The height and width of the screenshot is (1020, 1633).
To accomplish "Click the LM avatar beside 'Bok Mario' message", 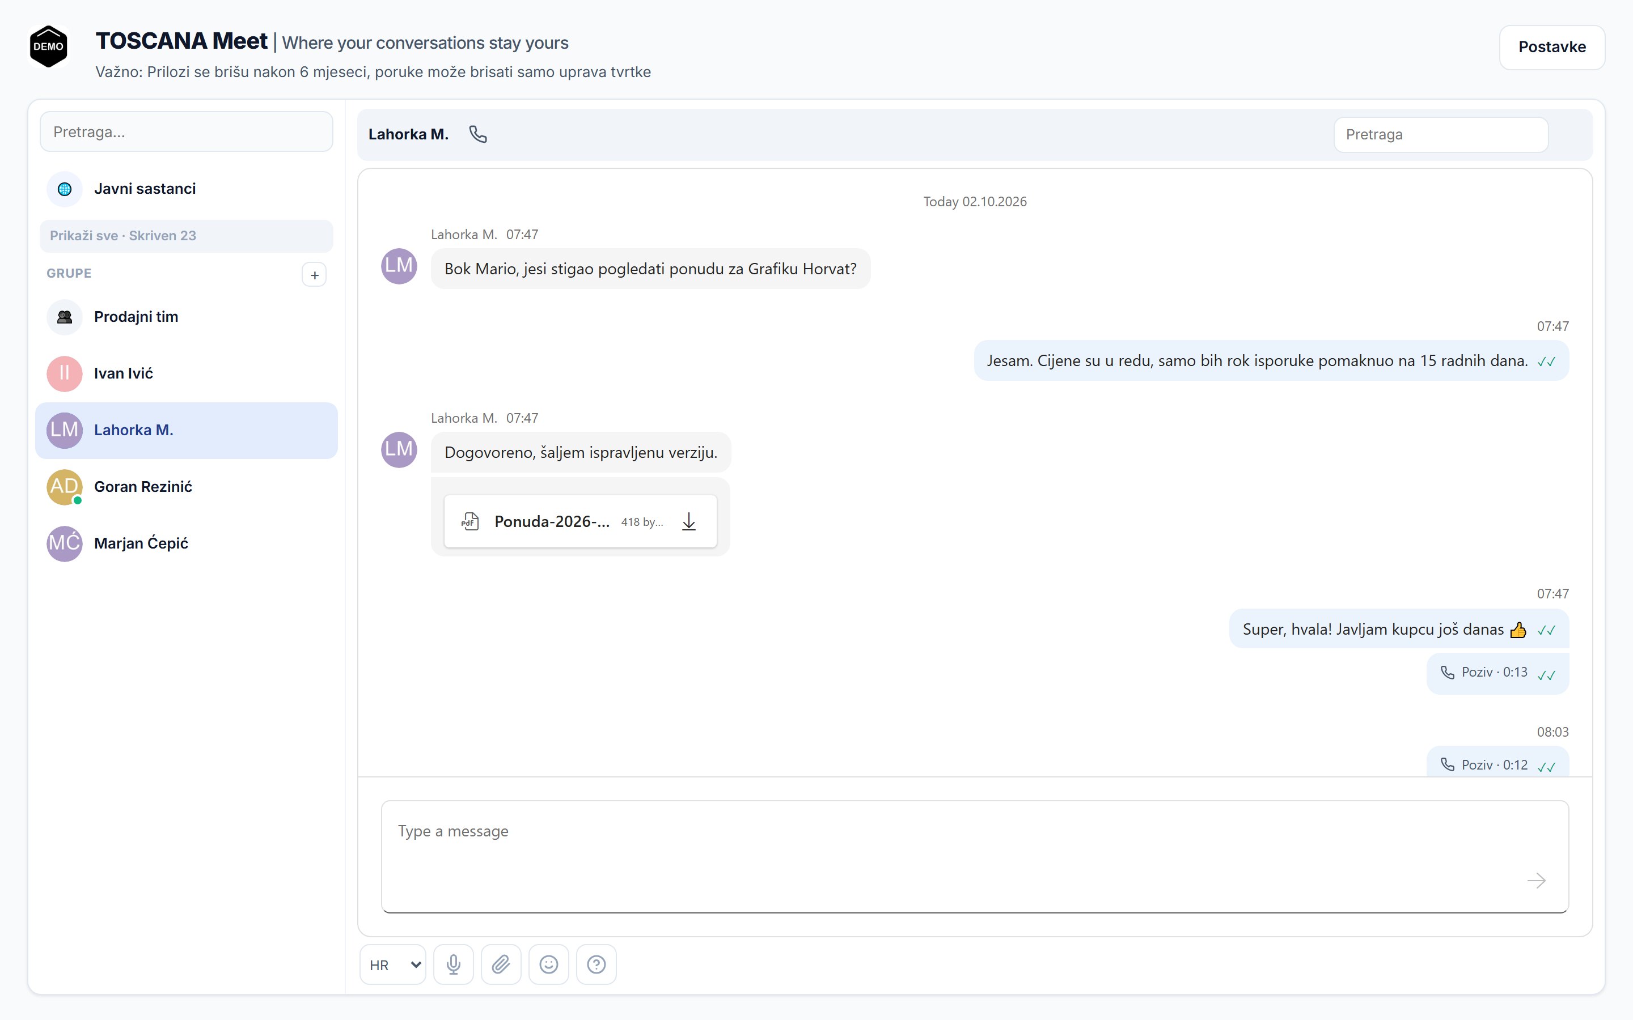I will (400, 266).
